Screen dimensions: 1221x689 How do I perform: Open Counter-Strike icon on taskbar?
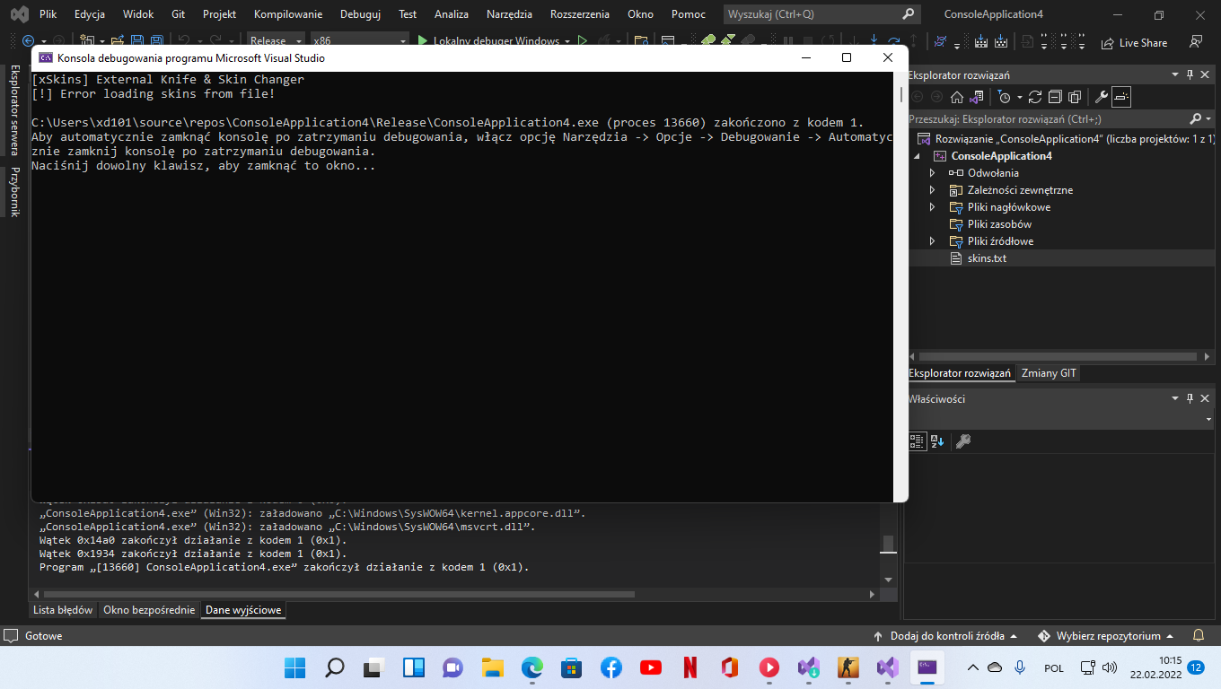coord(848,667)
